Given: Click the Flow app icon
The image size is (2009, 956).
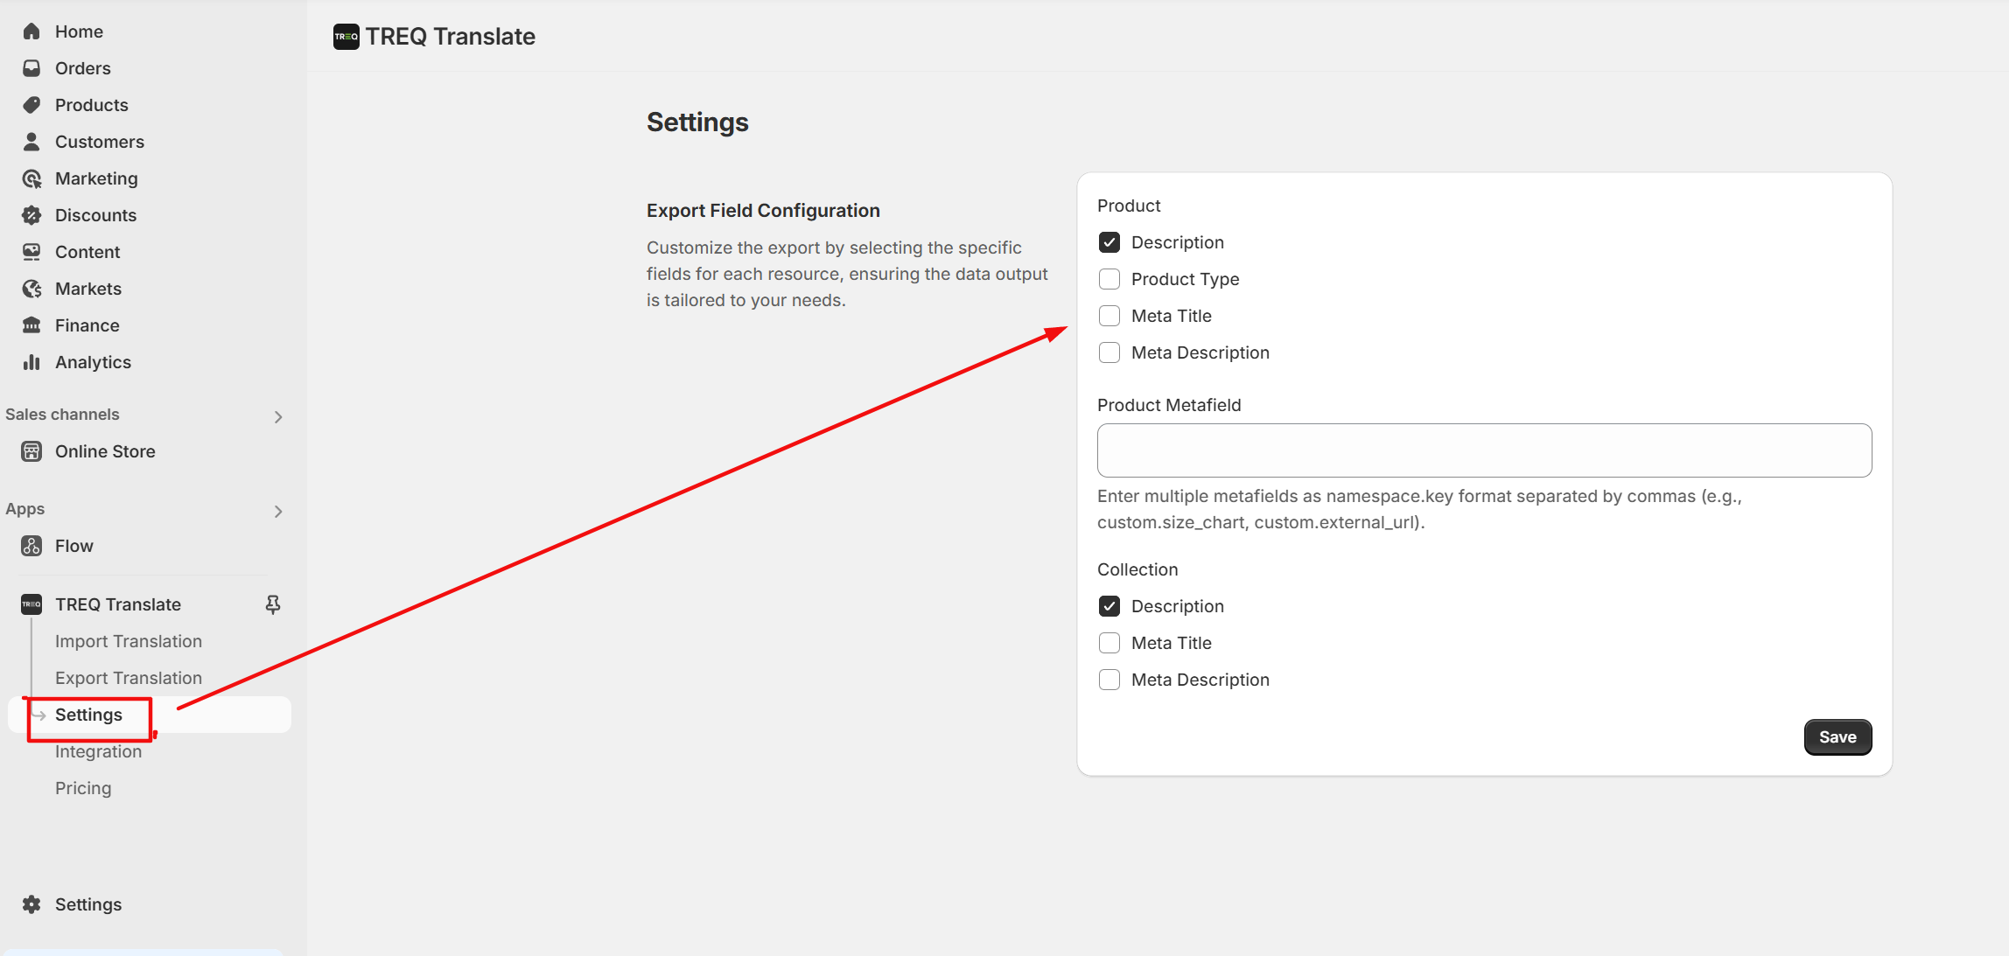Looking at the screenshot, I should (x=31, y=546).
